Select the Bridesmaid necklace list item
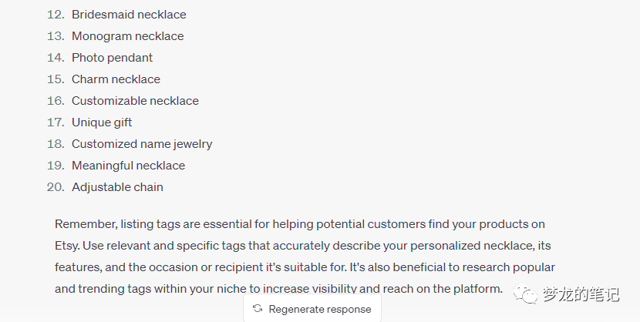This screenshot has width=640, height=322. (129, 15)
